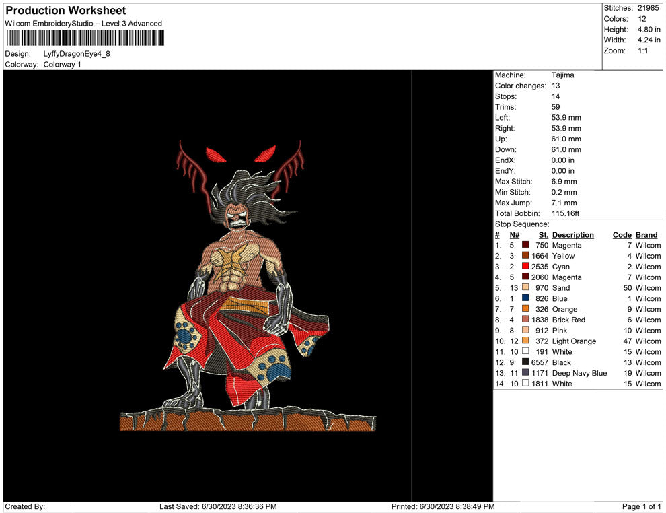Select the Stops value 14
The width and height of the screenshot is (666, 513).
point(556,96)
